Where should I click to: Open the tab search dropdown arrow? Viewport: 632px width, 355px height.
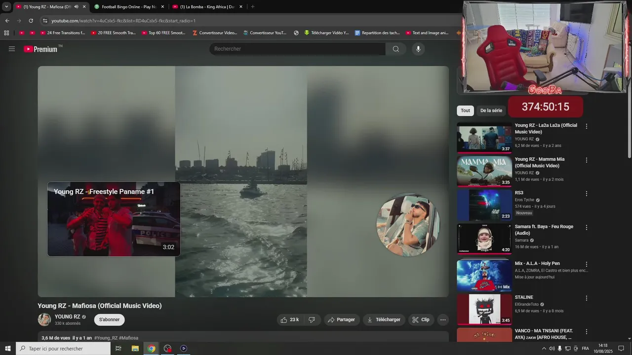tap(6, 7)
